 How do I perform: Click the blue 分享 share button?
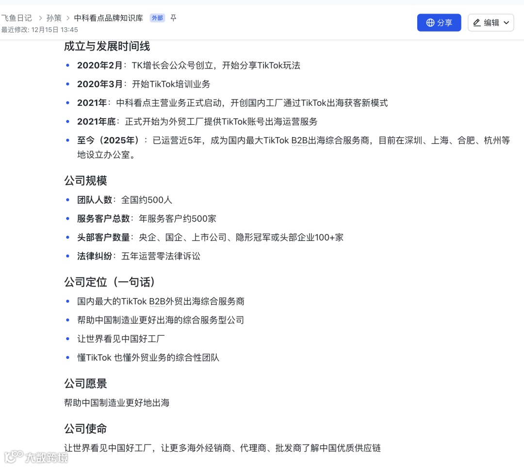point(439,23)
